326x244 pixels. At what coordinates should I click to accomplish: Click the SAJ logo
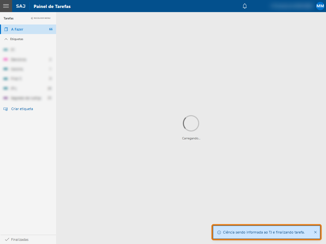pyautogui.click(x=21, y=6)
